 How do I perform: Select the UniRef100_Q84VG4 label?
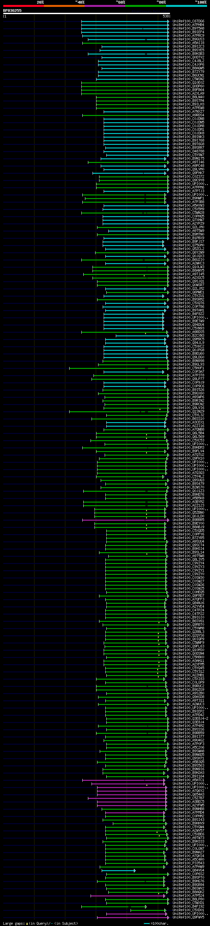pos(188,870)
